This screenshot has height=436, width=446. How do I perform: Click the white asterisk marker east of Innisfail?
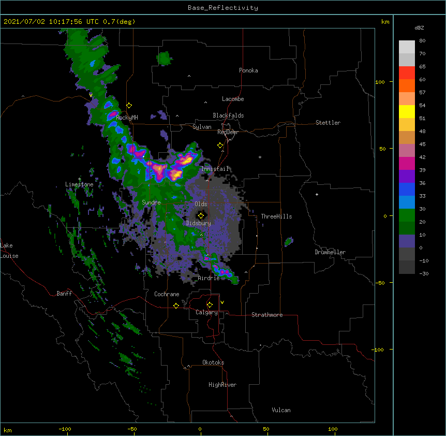(260, 157)
